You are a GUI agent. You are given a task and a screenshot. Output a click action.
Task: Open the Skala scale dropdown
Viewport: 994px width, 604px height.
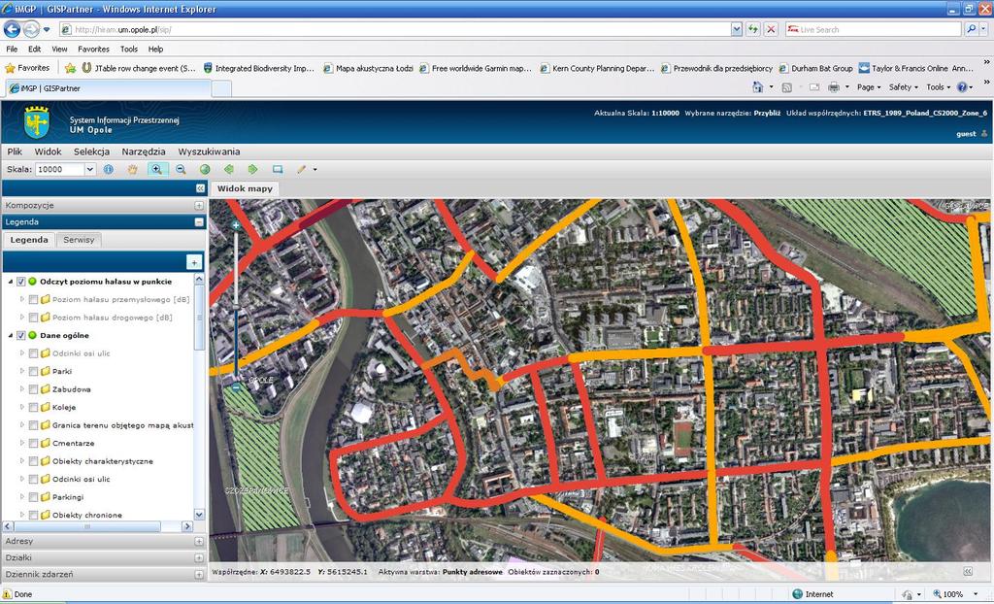[90, 169]
